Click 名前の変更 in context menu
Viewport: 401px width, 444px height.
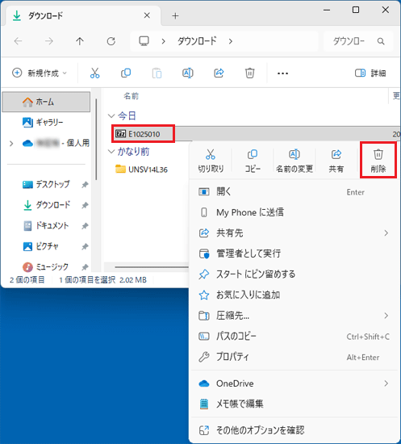[x=294, y=161]
